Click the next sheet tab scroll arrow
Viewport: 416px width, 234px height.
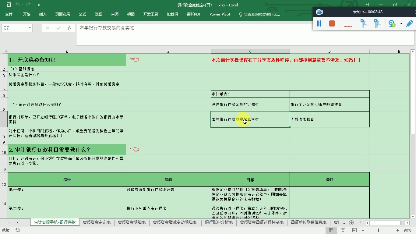pyautogui.click(x=17, y=223)
